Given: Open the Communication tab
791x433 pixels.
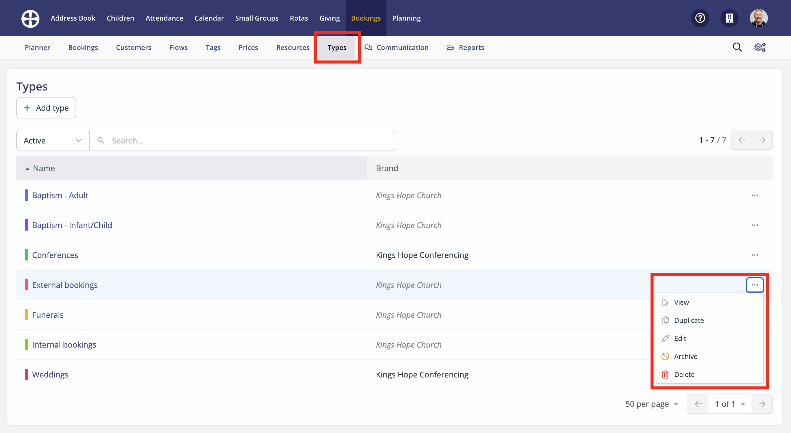Looking at the screenshot, I should tap(396, 47).
